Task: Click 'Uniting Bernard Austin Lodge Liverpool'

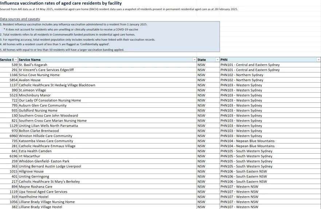Action: click(107, 166)
